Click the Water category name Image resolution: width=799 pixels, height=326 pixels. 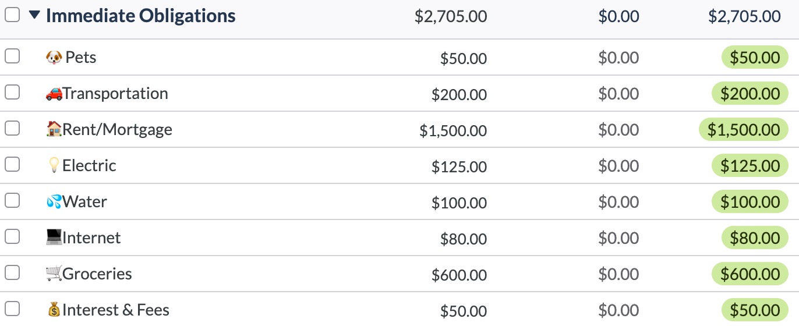point(84,202)
